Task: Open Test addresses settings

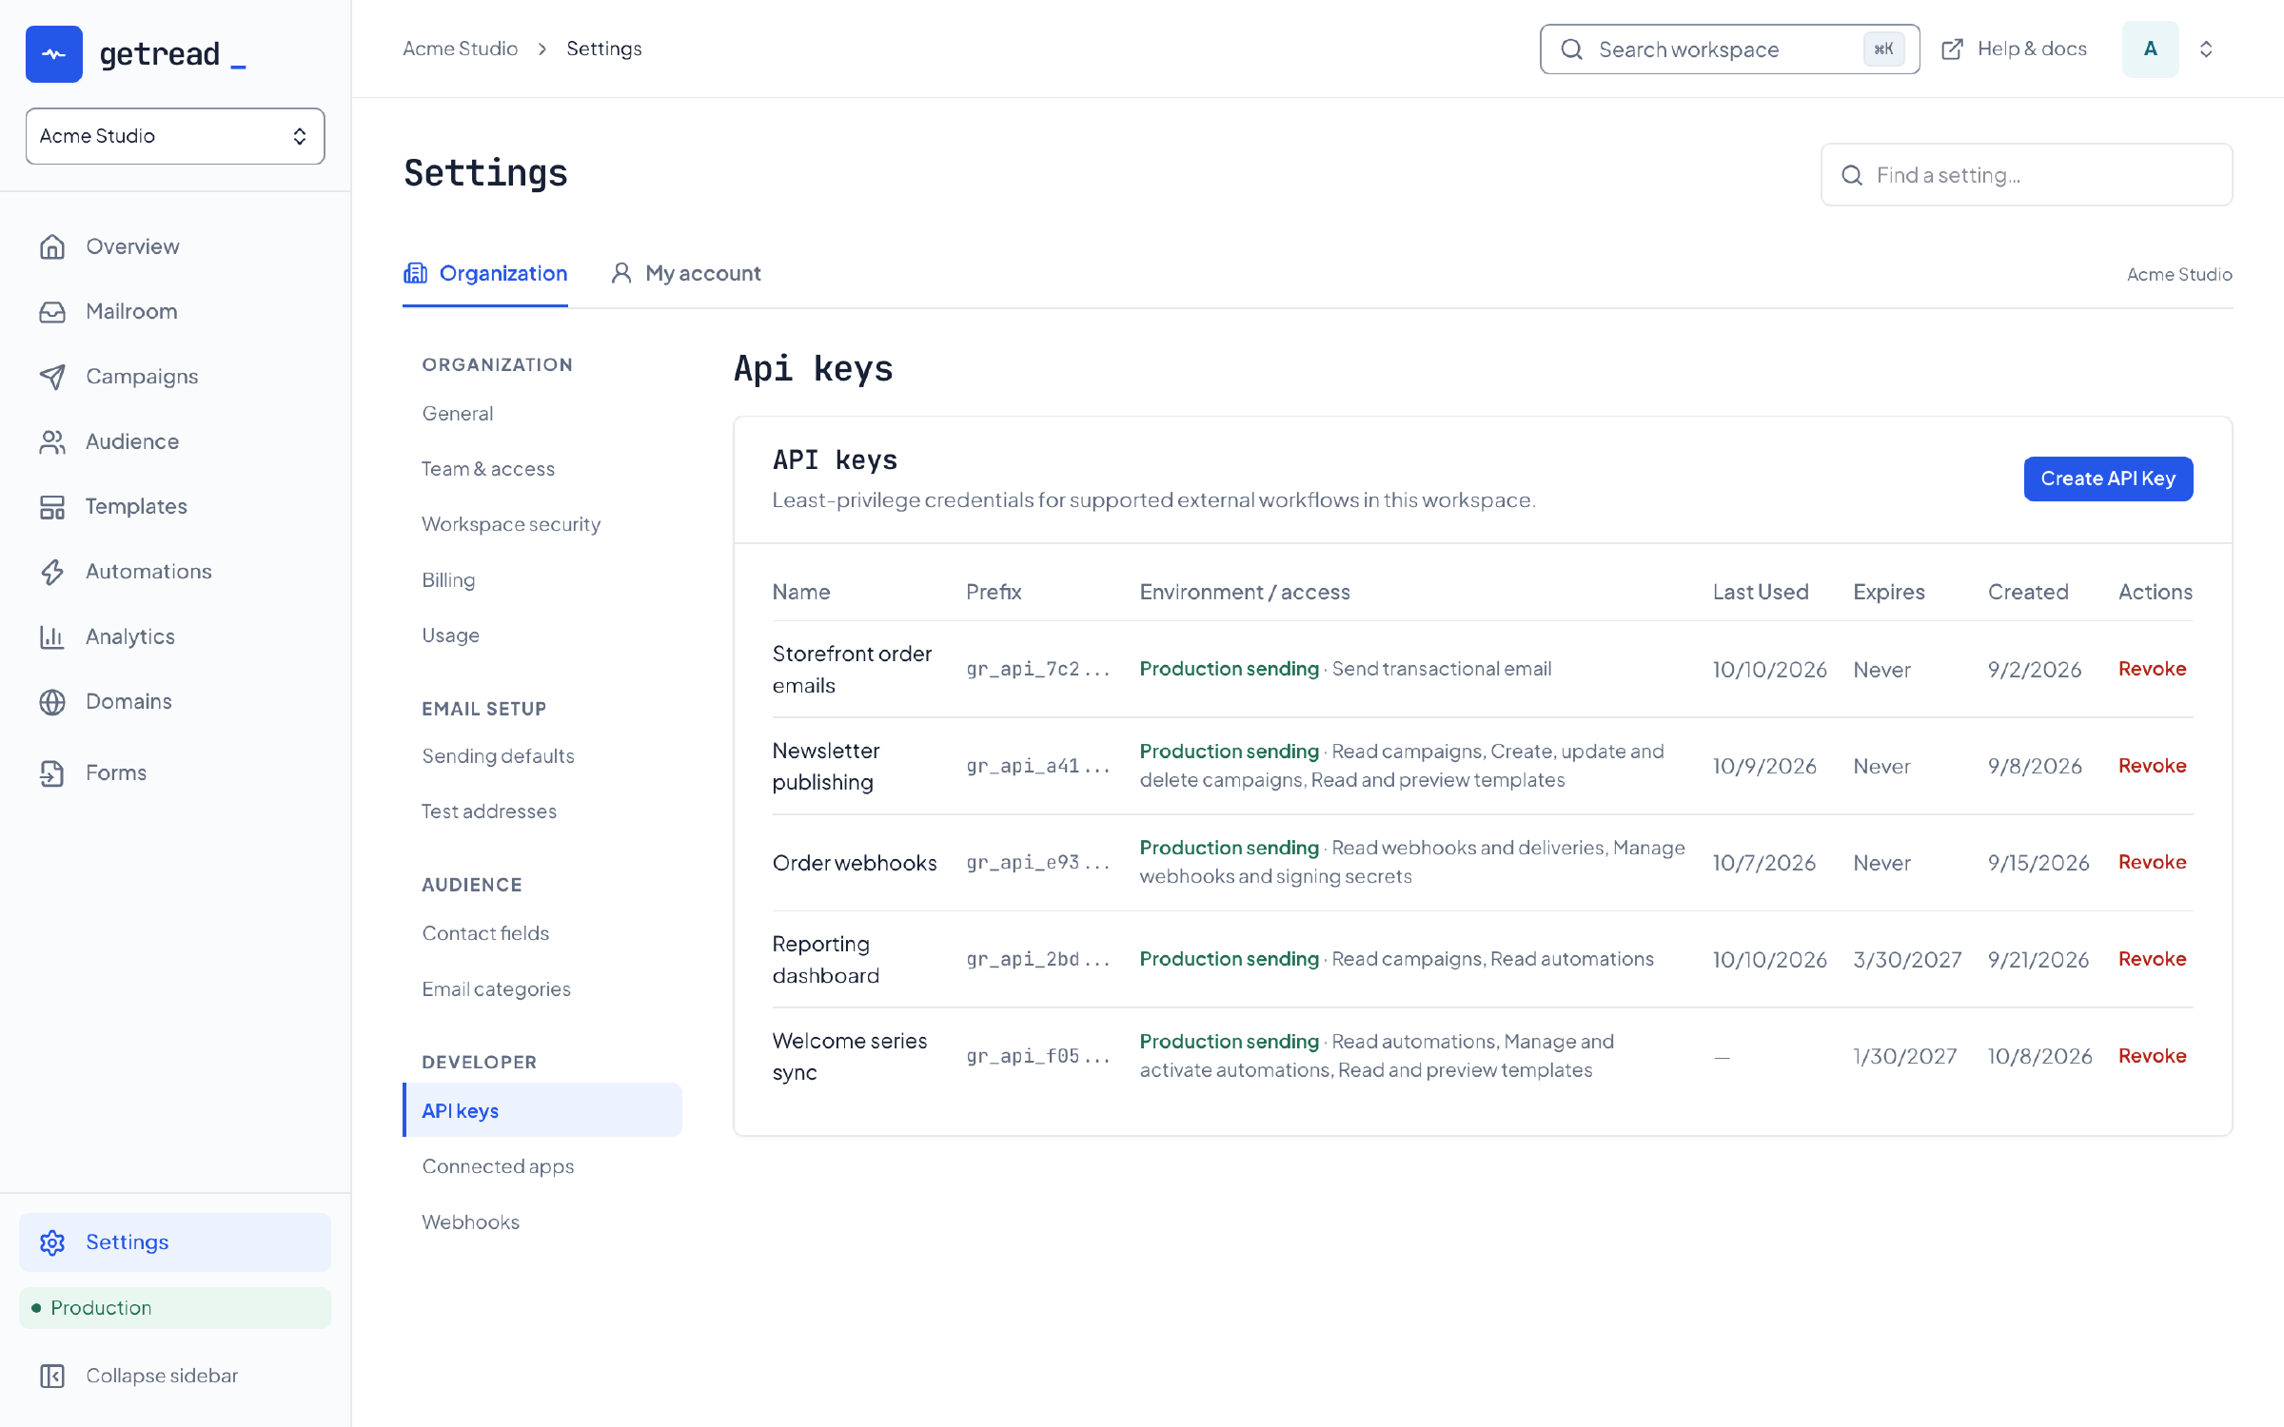Action: (x=489, y=811)
